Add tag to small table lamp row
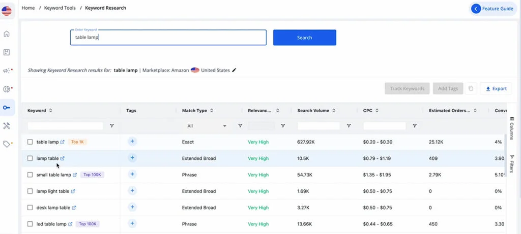 point(132,174)
